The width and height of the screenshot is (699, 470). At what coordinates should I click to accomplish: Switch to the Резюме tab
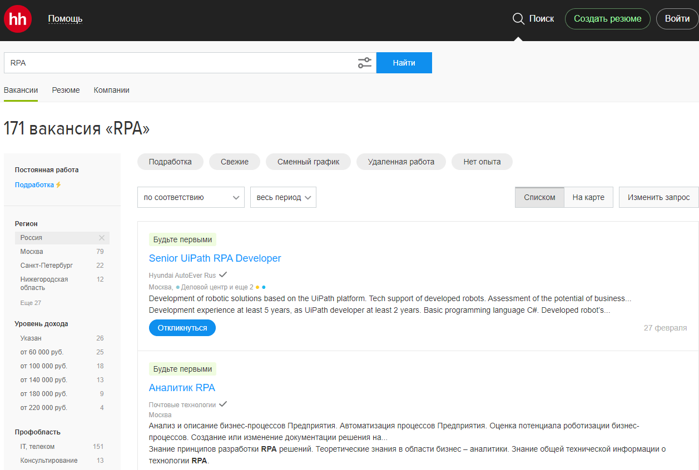click(x=66, y=90)
